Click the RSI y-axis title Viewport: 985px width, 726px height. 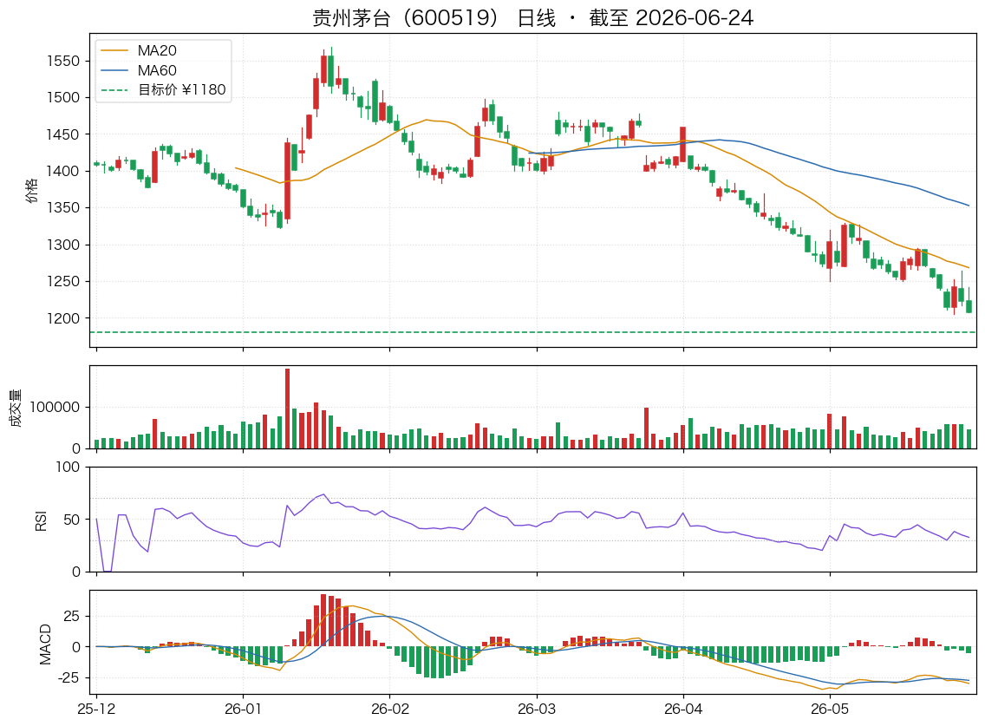point(41,520)
